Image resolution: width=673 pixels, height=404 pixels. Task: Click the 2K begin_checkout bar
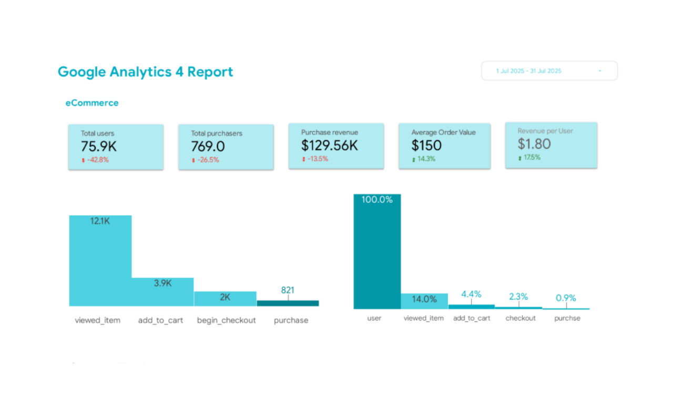[x=225, y=299]
